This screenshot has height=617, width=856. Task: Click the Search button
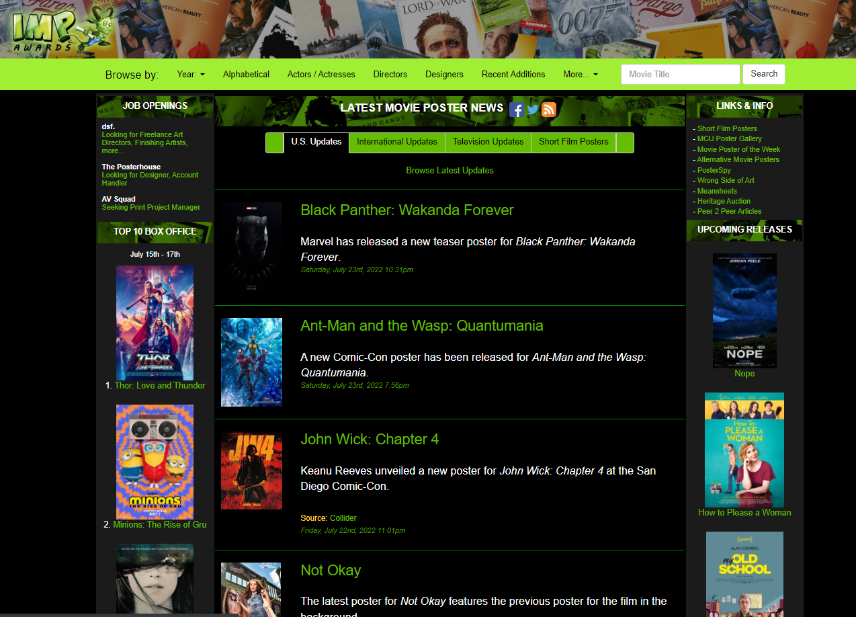click(x=764, y=74)
